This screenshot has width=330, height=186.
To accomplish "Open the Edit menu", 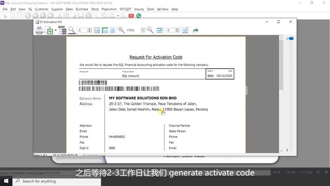I will [x=13, y=9].
